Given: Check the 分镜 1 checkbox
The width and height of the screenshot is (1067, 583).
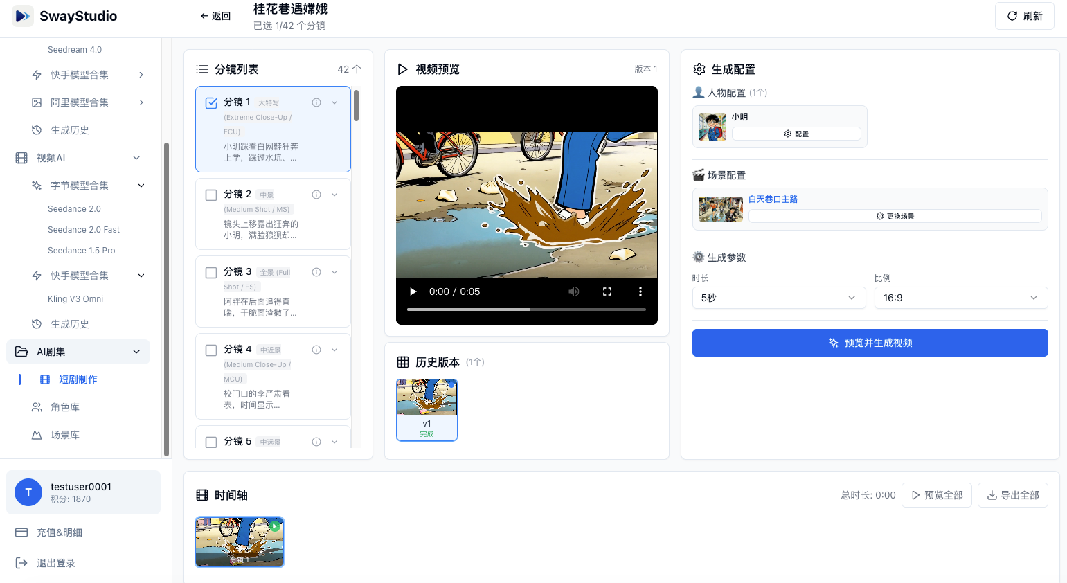Looking at the screenshot, I should (212, 103).
